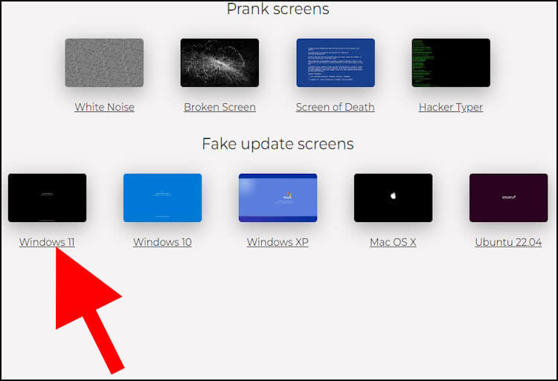This screenshot has width=558, height=381.
Task: Click the Prank screens heading
Action: pyautogui.click(x=278, y=9)
